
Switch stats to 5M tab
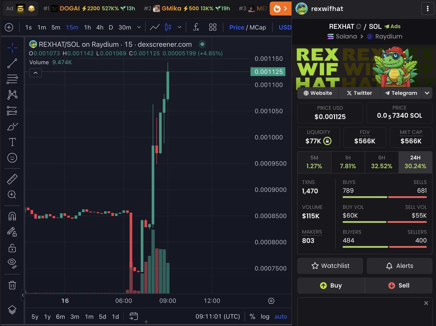314,162
